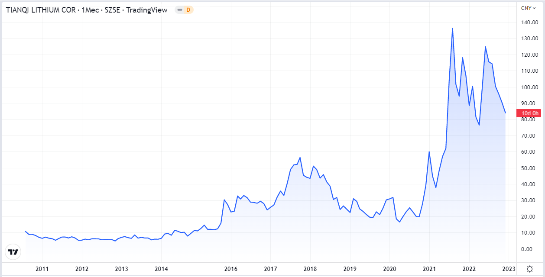545x277 pixels.
Task: Click the 0.00 price axis label
Action: [529, 249]
